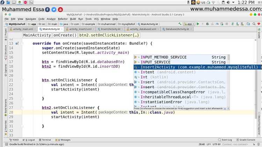
Task: Select InstantiationError suggestion
Action: tap(181, 102)
